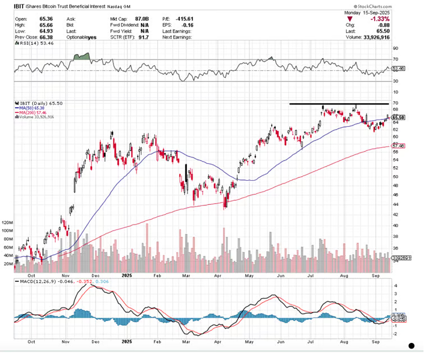
Task: Click the blue MA(50) 65.38 legend
Action: (30, 108)
